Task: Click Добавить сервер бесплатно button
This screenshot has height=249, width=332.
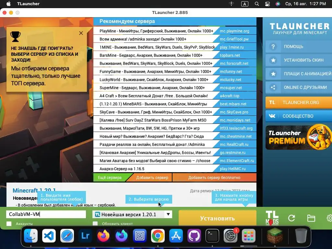Action: pyautogui.click(x=214, y=177)
